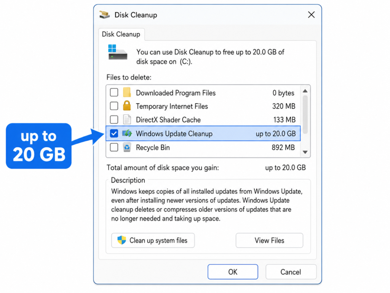Click the file list's down scroll arrow

tap(305, 152)
